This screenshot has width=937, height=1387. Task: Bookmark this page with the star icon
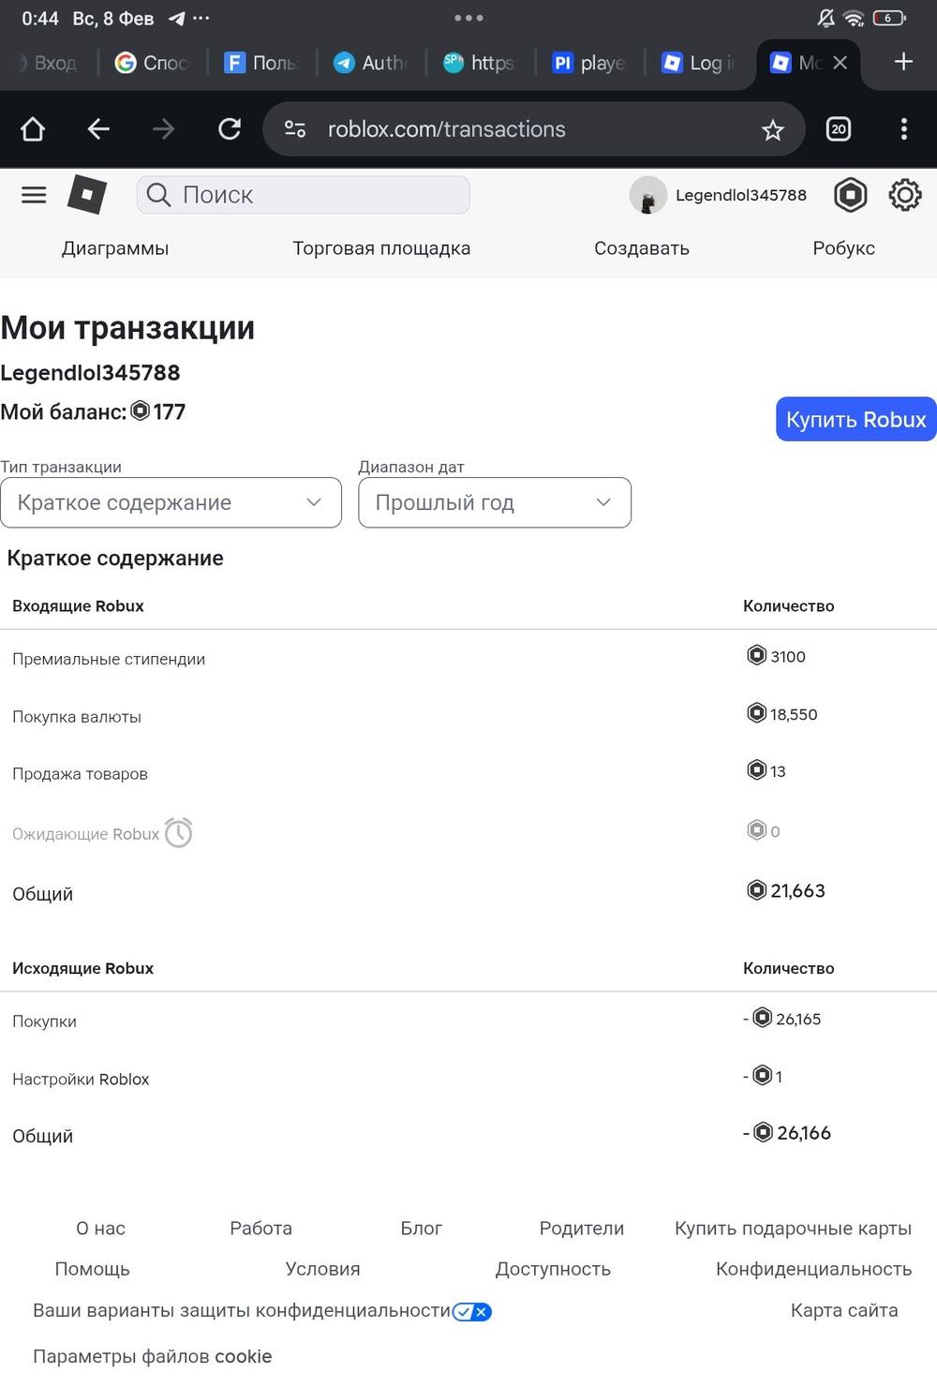[772, 130]
